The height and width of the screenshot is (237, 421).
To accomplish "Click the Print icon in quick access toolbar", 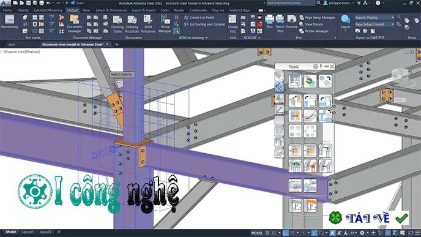I will [x=42, y=3].
